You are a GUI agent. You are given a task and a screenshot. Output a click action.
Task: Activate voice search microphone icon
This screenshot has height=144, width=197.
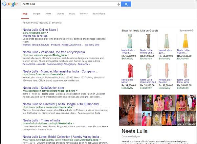119,4
